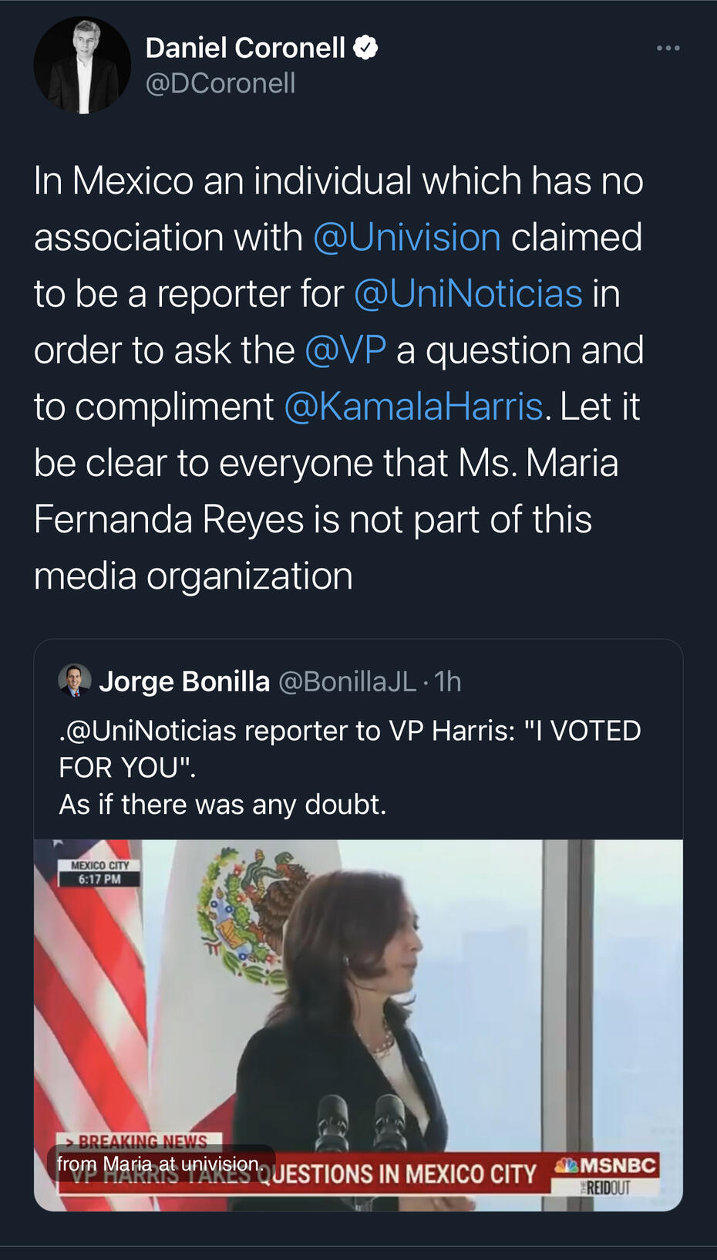The width and height of the screenshot is (717, 1260).
Task: Tap the @BonillaJL handle
Action: tap(347, 681)
